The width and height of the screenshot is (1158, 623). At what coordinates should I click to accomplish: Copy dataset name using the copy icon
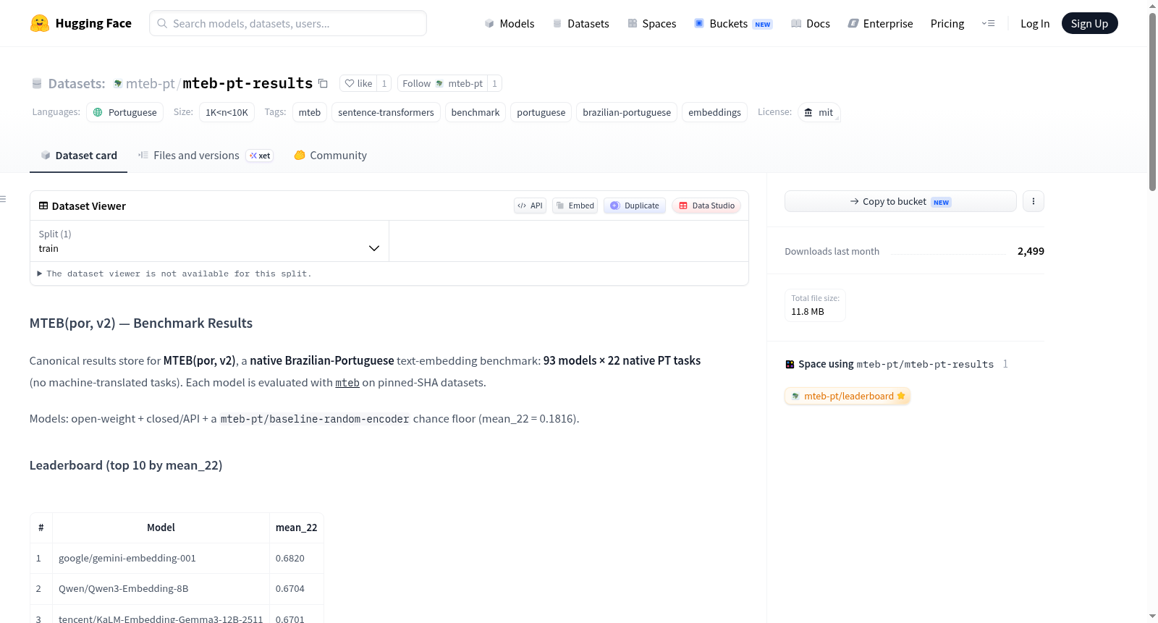coord(323,84)
